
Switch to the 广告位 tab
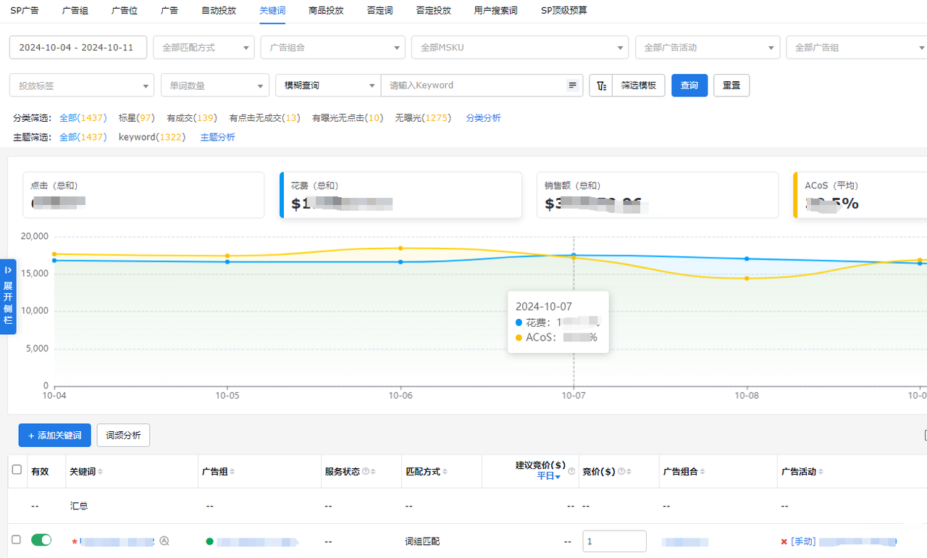(123, 11)
